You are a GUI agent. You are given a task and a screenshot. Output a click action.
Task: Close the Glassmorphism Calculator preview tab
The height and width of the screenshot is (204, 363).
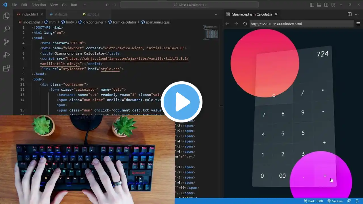(276, 14)
